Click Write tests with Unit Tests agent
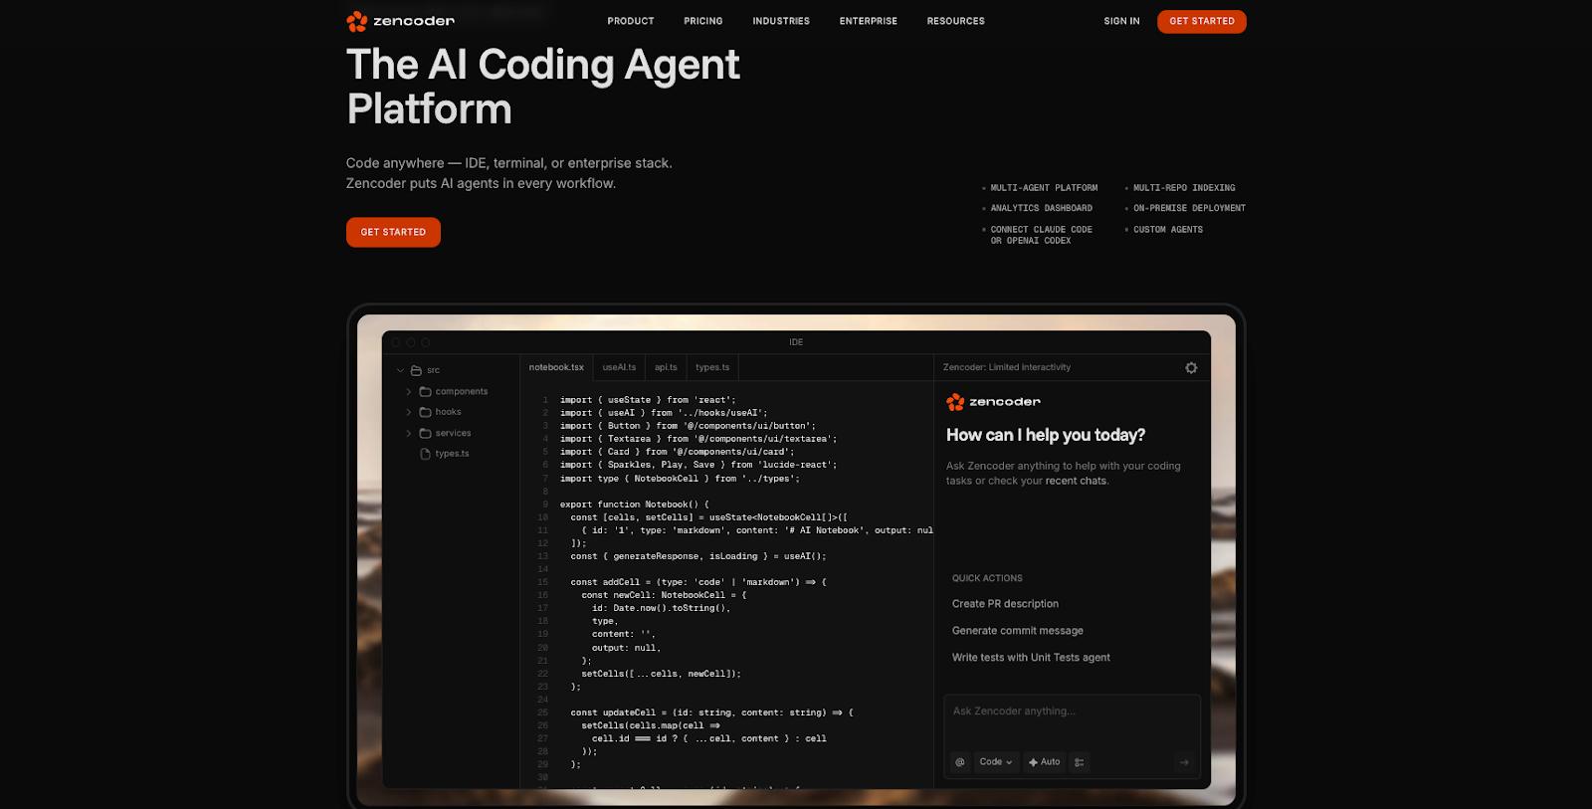The height and width of the screenshot is (809, 1592). pos(1031,658)
